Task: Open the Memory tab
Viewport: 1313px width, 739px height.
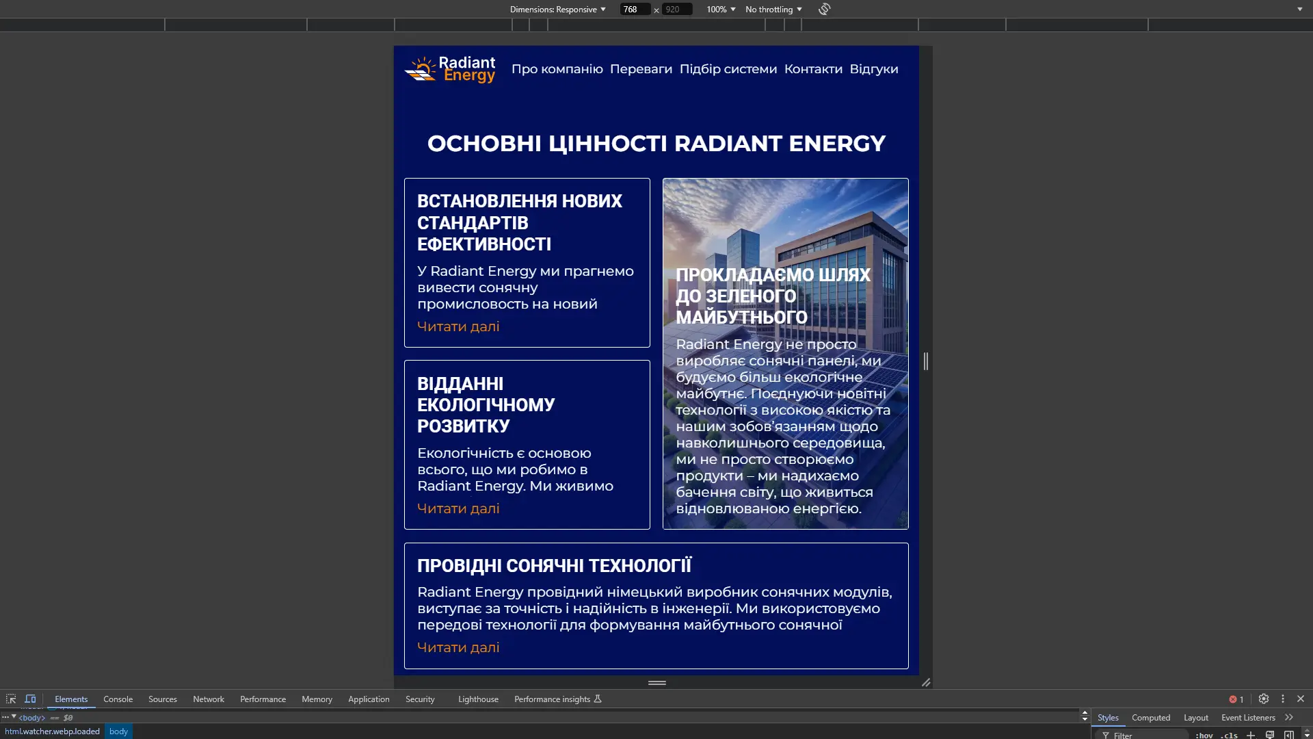Action: pos(317,699)
